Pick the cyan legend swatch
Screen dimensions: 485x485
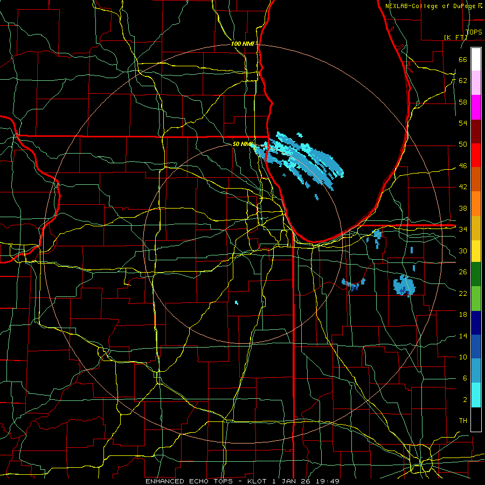pos(476,395)
